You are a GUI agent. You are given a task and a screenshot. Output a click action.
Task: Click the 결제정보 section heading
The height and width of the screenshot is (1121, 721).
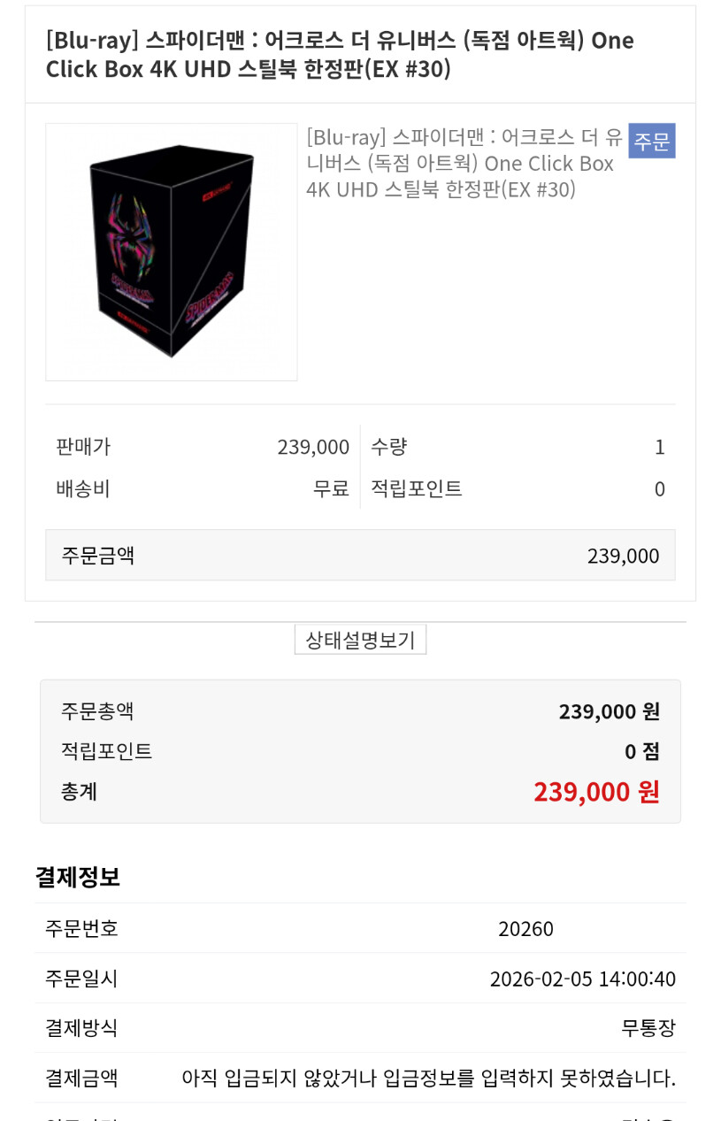click(78, 877)
